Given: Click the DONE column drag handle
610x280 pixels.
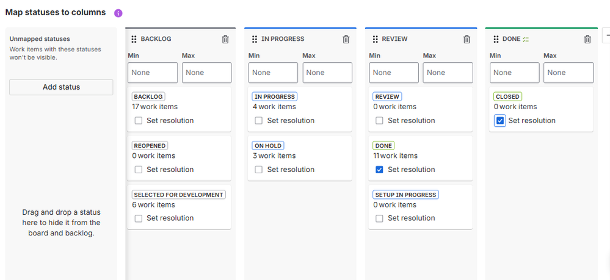Looking at the screenshot, I should click(x=496, y=39).
